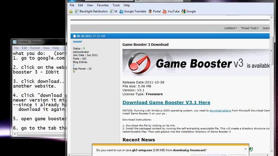Click the Game Booster v3 banner

[x=196, y=62]
